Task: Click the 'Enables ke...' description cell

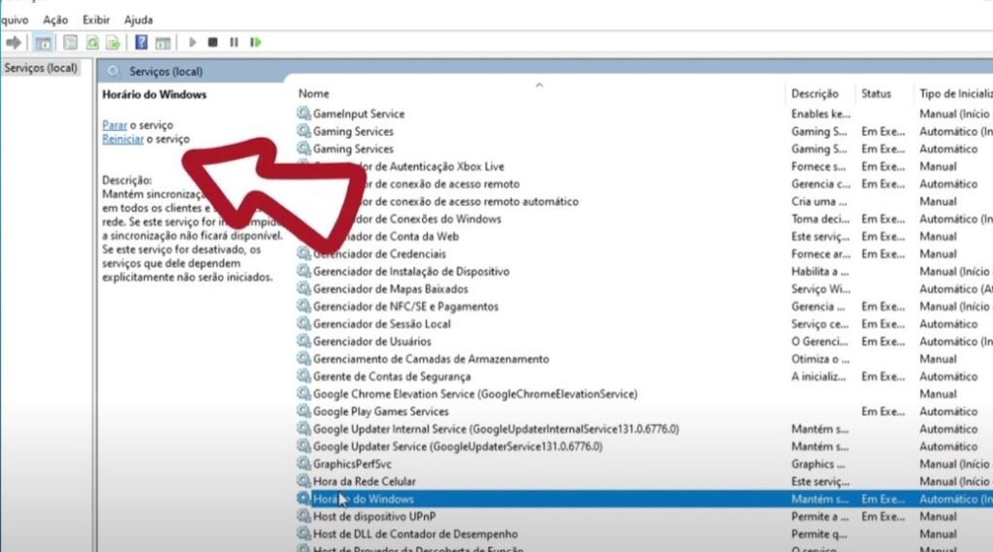Action: tap(820, 114)
